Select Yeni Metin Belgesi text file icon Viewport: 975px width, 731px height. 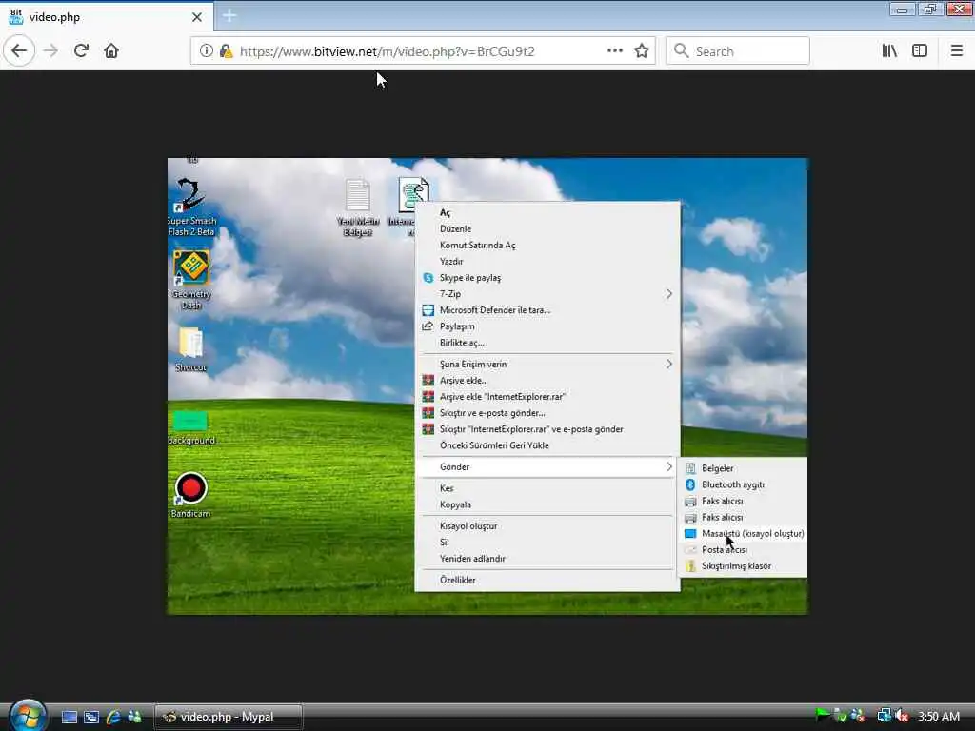[358, 207]
